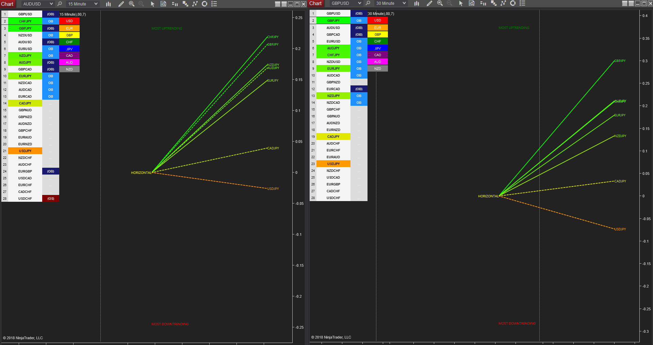Click the yellow GBP swatch in left chart
The height and width of the screenshot is (345, 653).
pyautogui.click(x=69, y=35)
